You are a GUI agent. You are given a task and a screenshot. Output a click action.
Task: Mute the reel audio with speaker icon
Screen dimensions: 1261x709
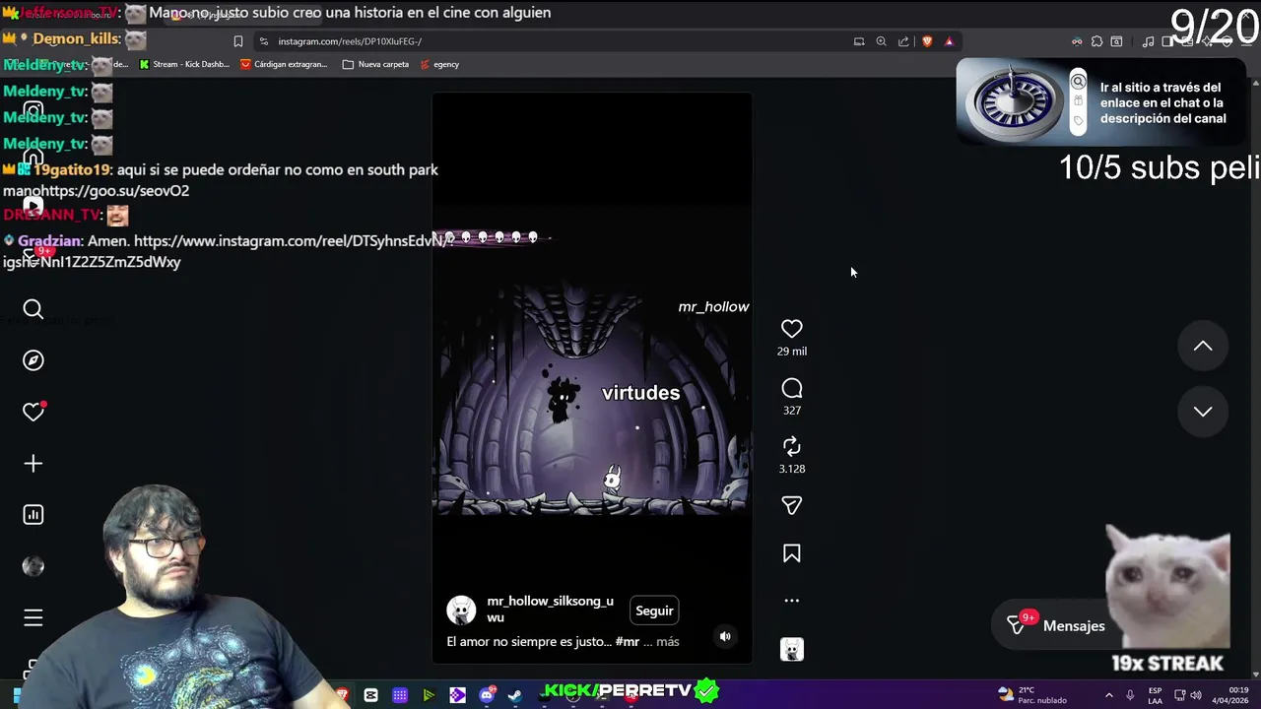click(x=725, y=636)
